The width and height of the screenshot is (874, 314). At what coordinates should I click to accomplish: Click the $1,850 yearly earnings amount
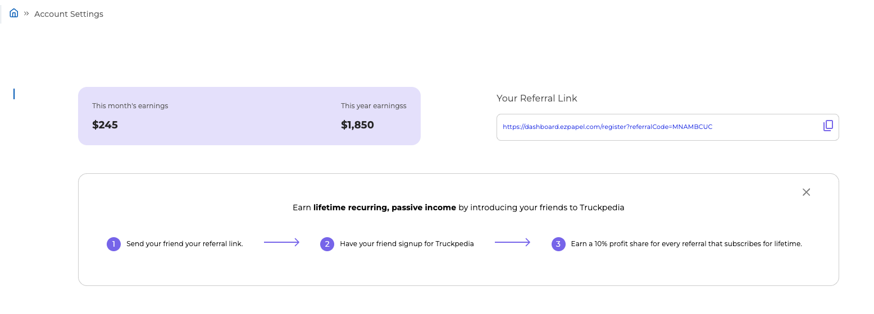coord(357,125)
